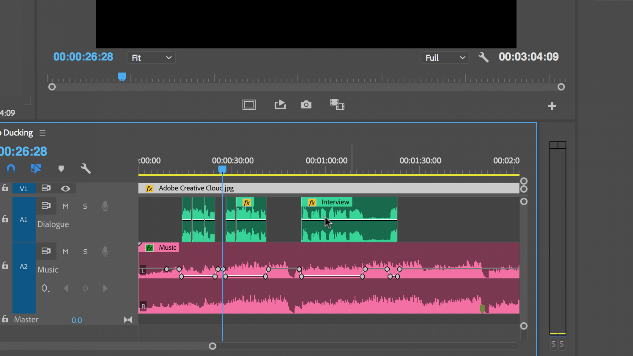Viewport: 633px width, 356px height.
Task: Click ruler label 00:01:00:00
Action: click(326, 160)
